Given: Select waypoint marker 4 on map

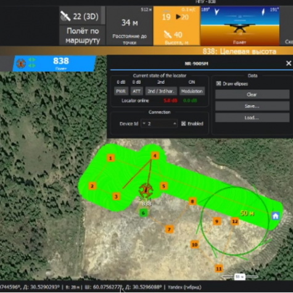Looking at the screenshot, I should pos(155,155).
